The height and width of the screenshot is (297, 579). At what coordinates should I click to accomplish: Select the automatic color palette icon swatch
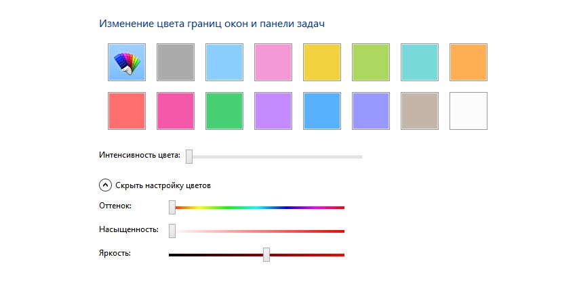[x=127, y=62]
